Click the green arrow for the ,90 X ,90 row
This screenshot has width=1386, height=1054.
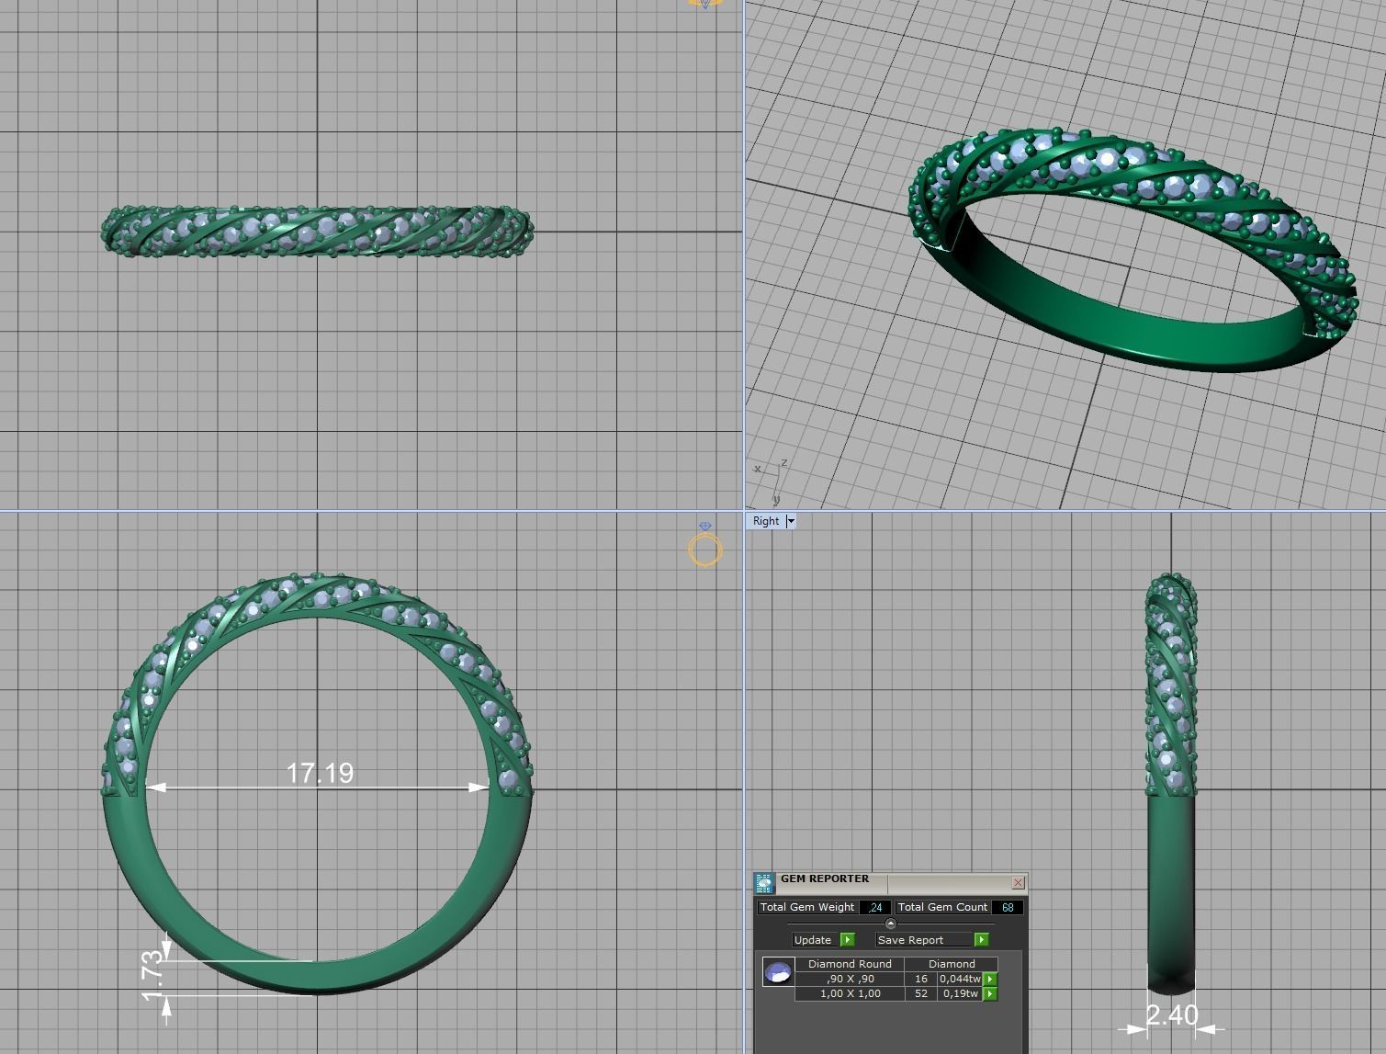[x=990, y=980]
